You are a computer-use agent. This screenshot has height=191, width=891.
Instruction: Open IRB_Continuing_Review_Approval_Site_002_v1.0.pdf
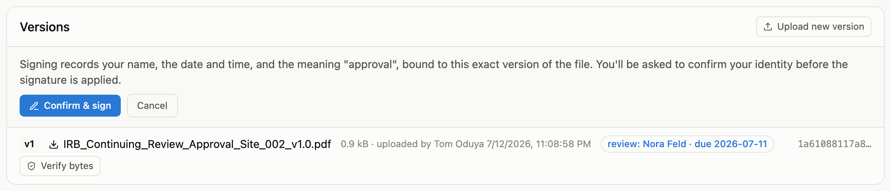tap(197, 144)
